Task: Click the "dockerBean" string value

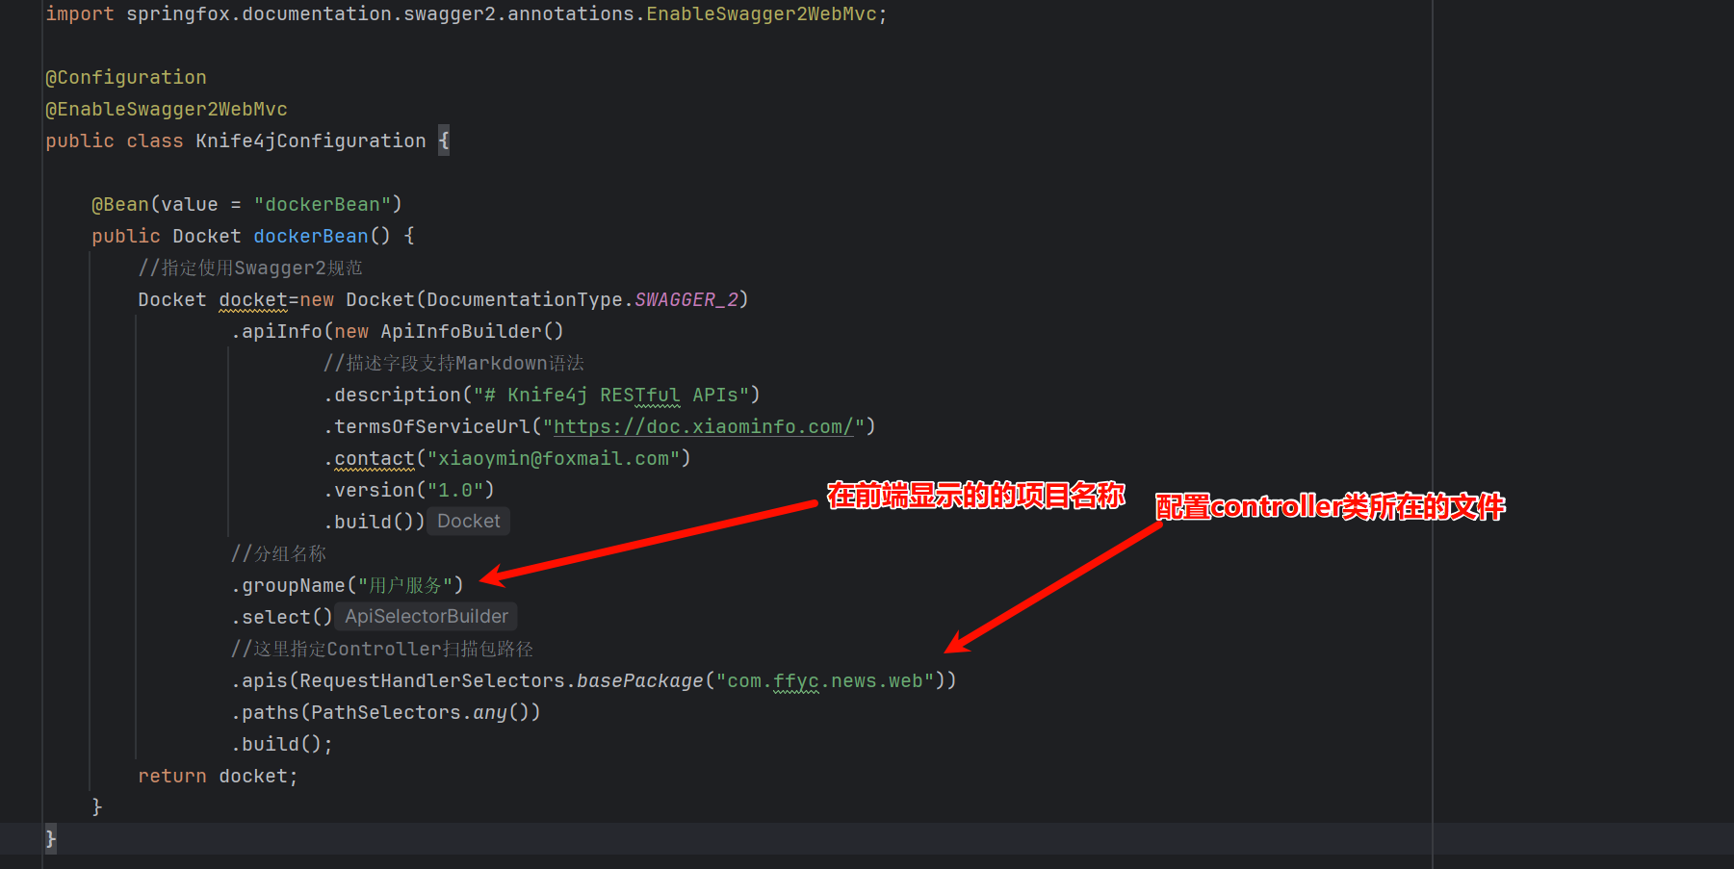Action: [323, 204]
